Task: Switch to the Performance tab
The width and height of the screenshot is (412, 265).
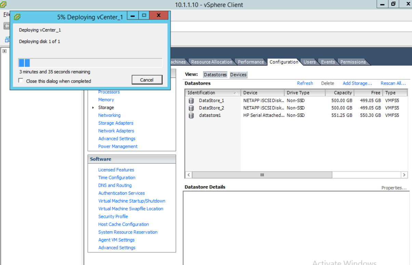Action: pos(251,62)
